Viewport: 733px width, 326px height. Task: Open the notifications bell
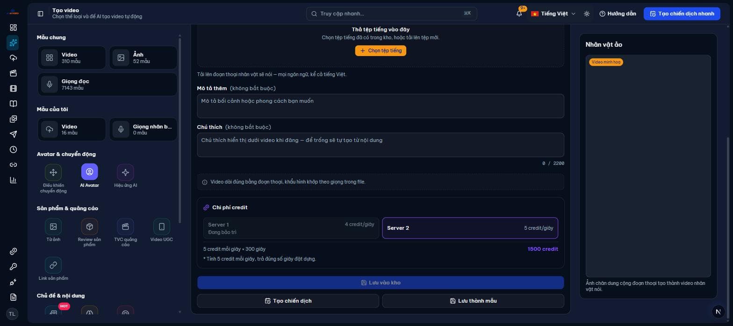tap(519, 14)
